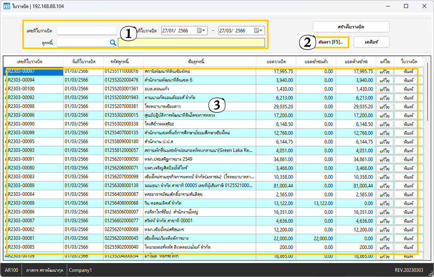Image resolution: width=434 pixels, height=277 pixels.
Task: Open the start date calendar picker
Action: click(201, 31)
